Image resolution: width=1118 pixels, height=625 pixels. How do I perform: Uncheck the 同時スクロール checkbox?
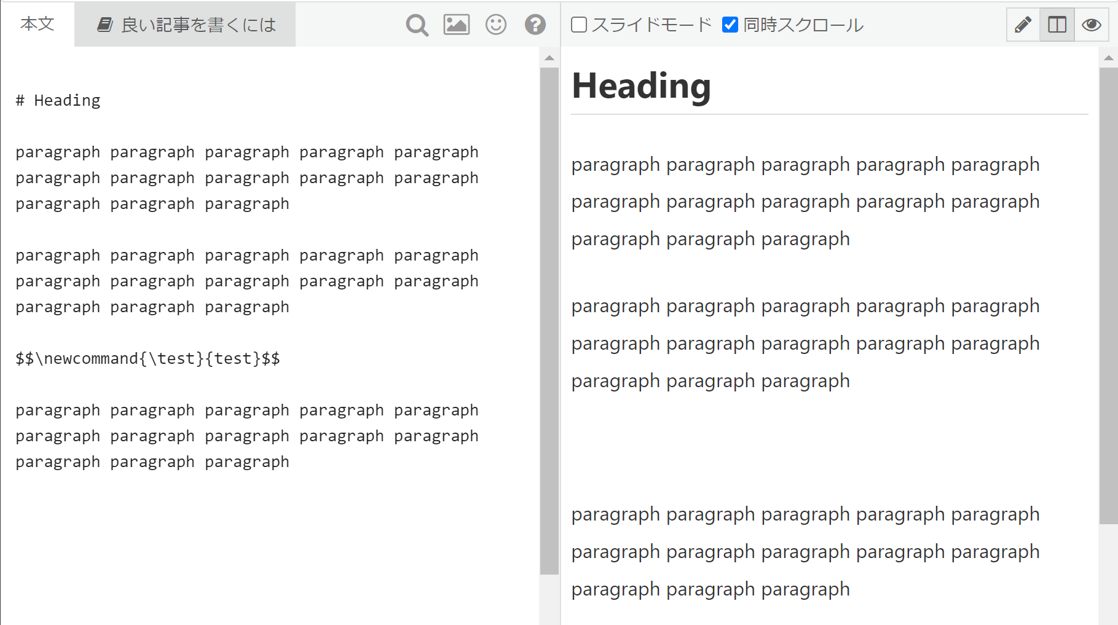tap(730, 25)
